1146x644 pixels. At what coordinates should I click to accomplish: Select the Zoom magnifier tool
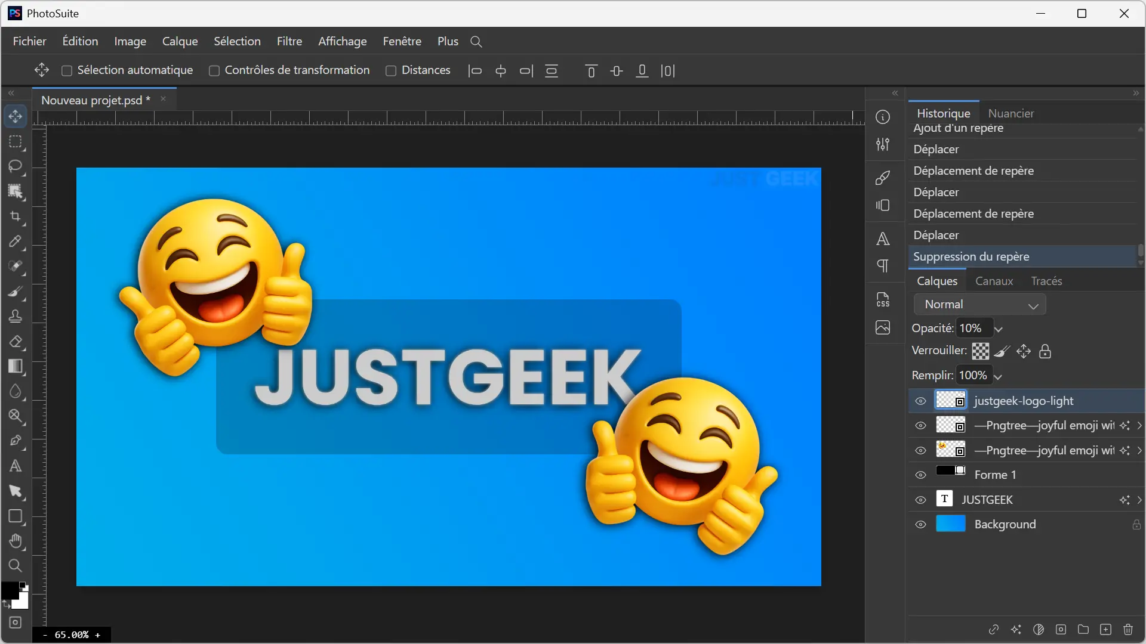tap(16, 566)
